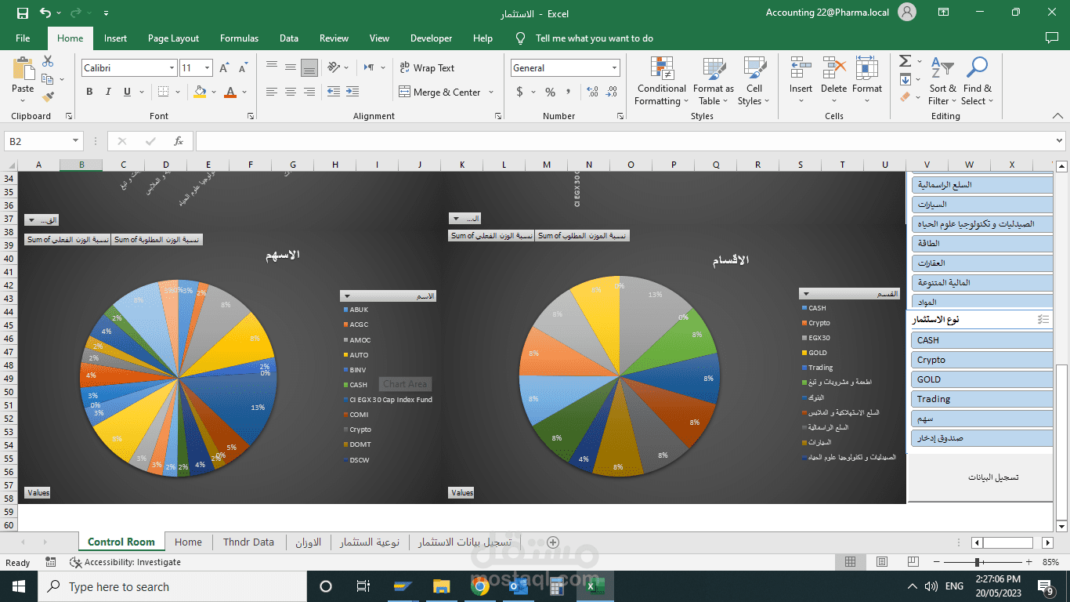Open the Outlook taskbar icon

(x=519, y=586)
